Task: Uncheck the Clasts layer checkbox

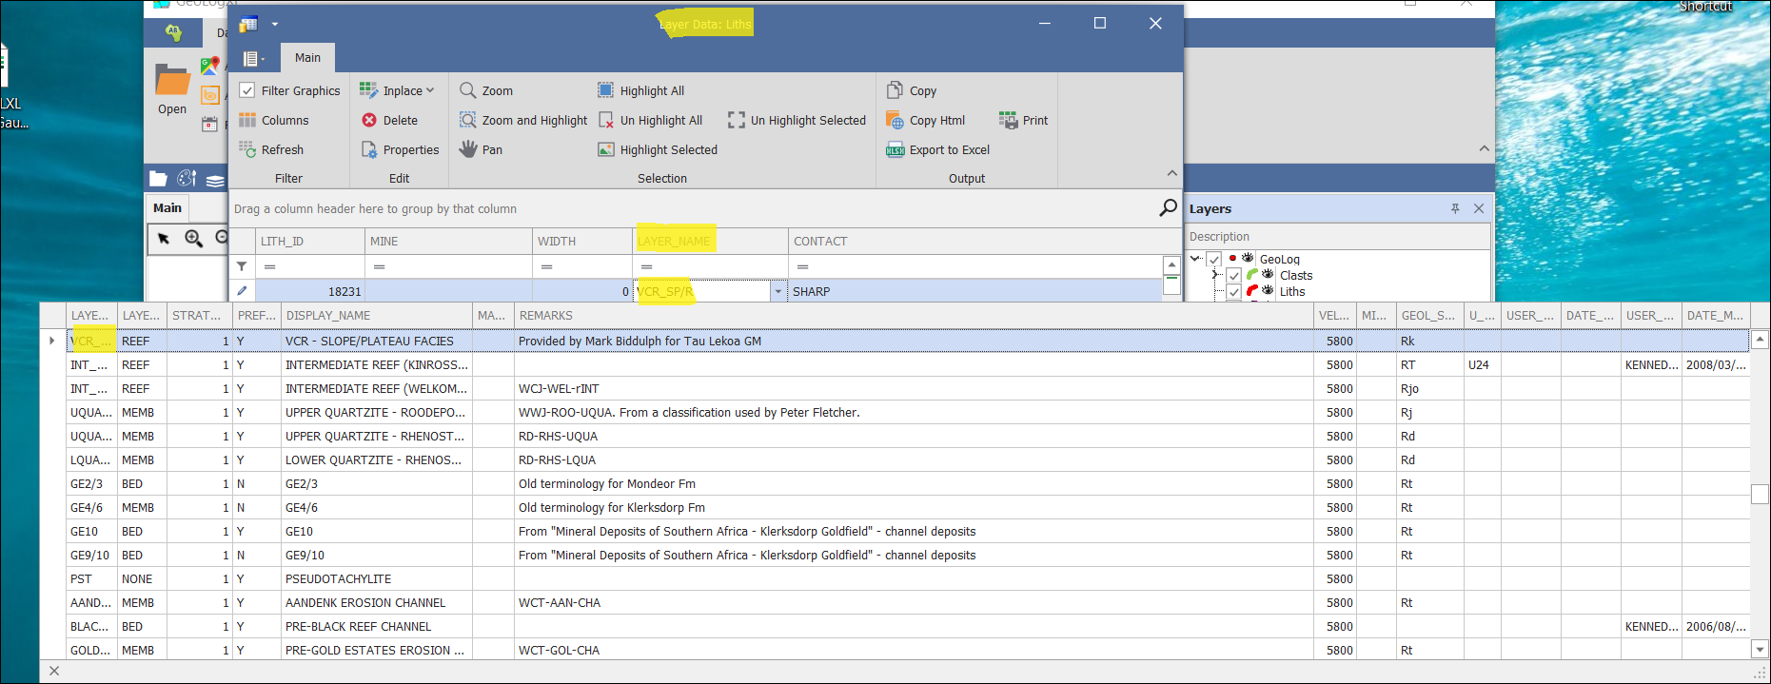Action: point(1233,276)
